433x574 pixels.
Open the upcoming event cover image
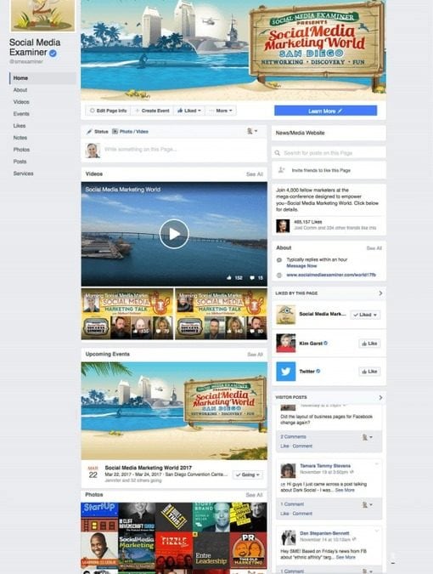pos(174,411)
